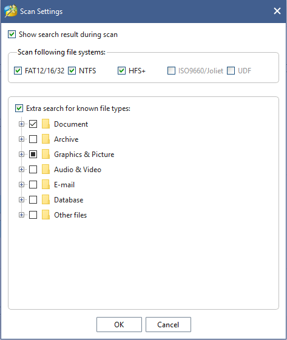Select the Archive label in tree
This screenshot has width=287, height=340.
(x=66, y=139)
